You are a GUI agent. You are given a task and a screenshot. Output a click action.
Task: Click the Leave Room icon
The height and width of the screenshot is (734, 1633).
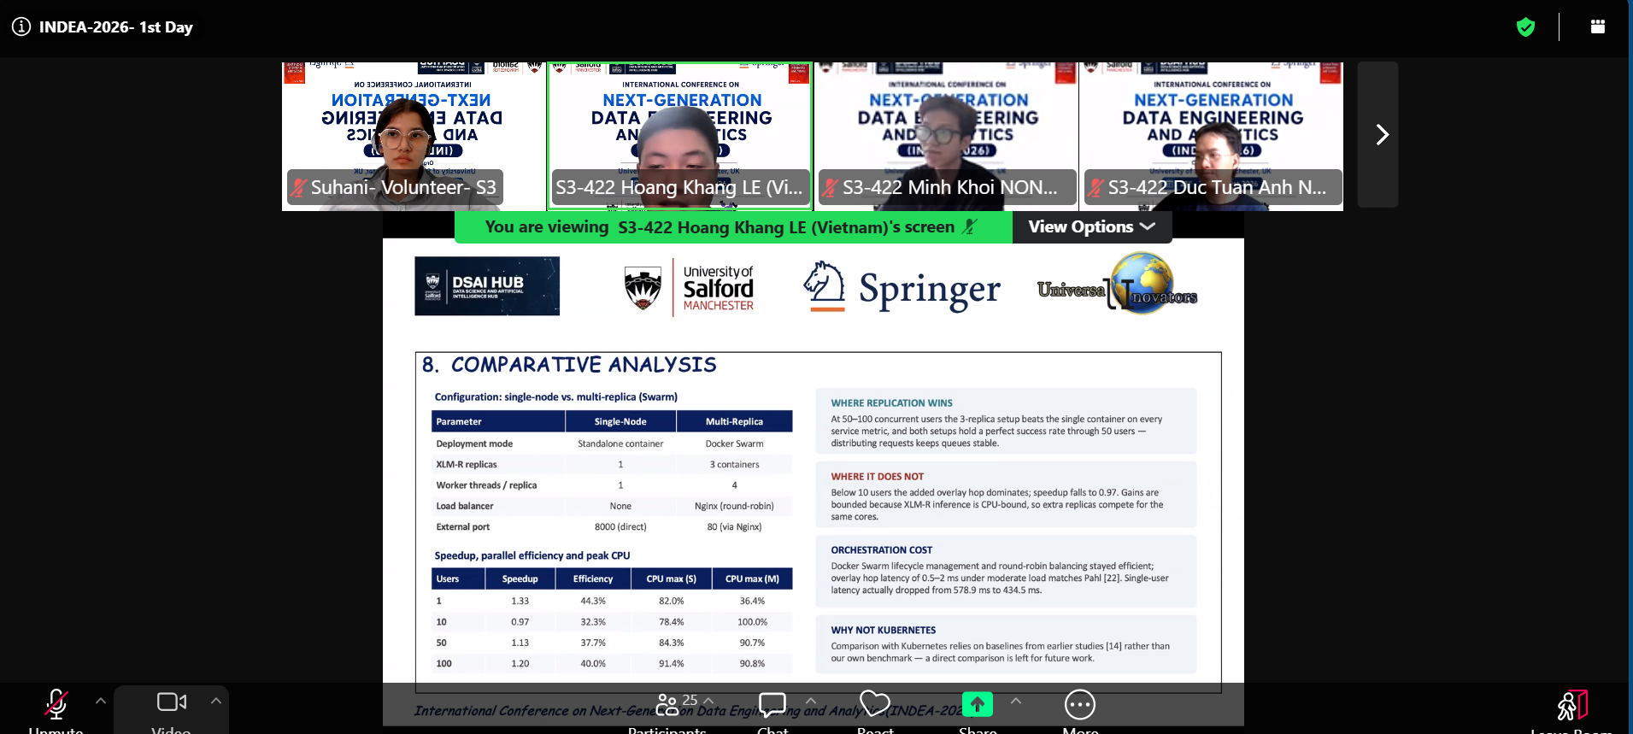[1571, 706]
